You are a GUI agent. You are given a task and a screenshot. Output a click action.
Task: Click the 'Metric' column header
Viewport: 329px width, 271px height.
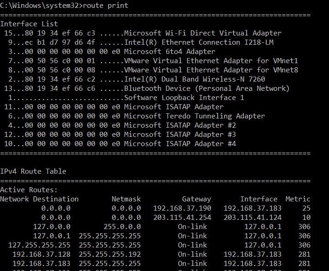coord(298,199)
